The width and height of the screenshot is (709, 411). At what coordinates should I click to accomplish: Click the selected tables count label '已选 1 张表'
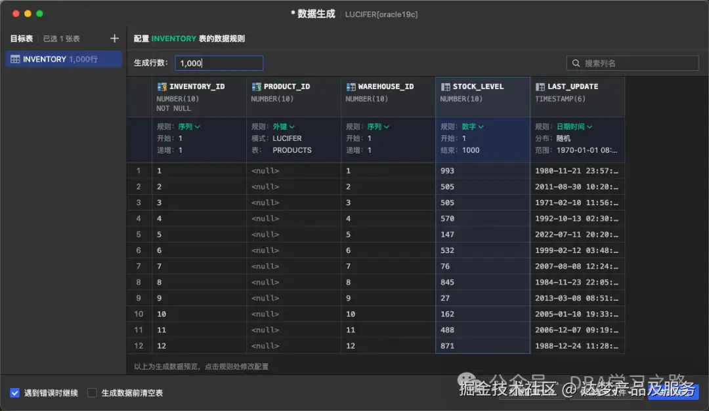click(62, 39)
